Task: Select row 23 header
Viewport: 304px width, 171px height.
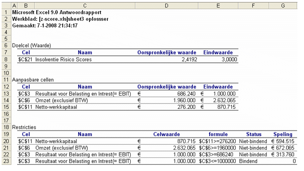Action: pos(6,161)
